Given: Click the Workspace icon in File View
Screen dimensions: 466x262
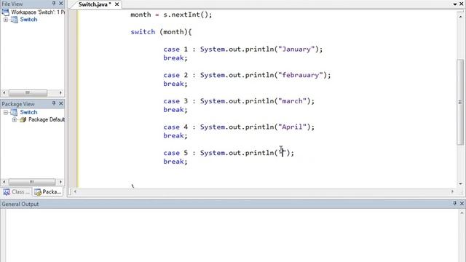Looking at the screenshot, I should tap(5, 12).
